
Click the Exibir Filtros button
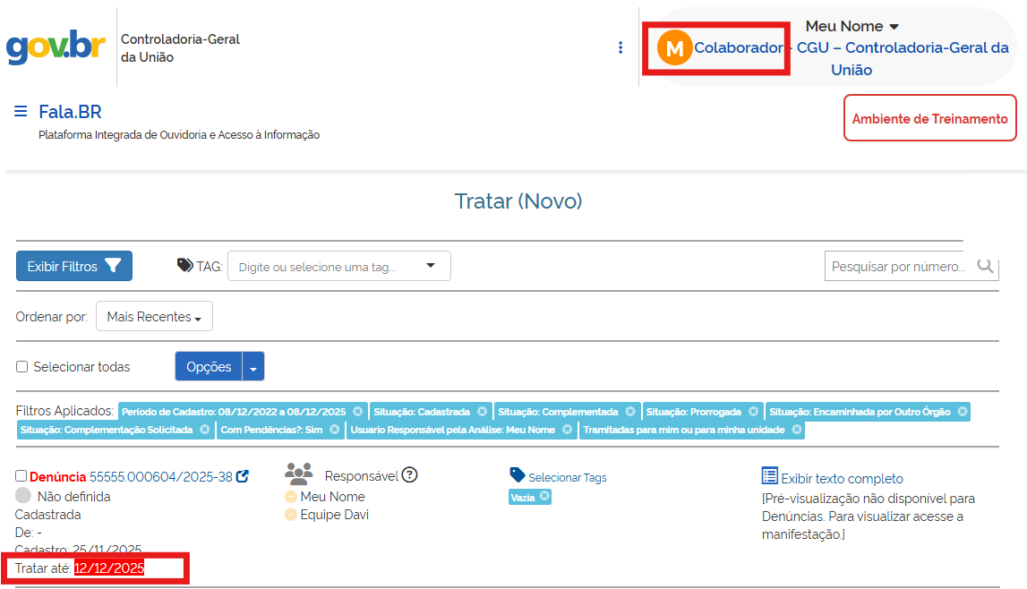tap(74, 266)
